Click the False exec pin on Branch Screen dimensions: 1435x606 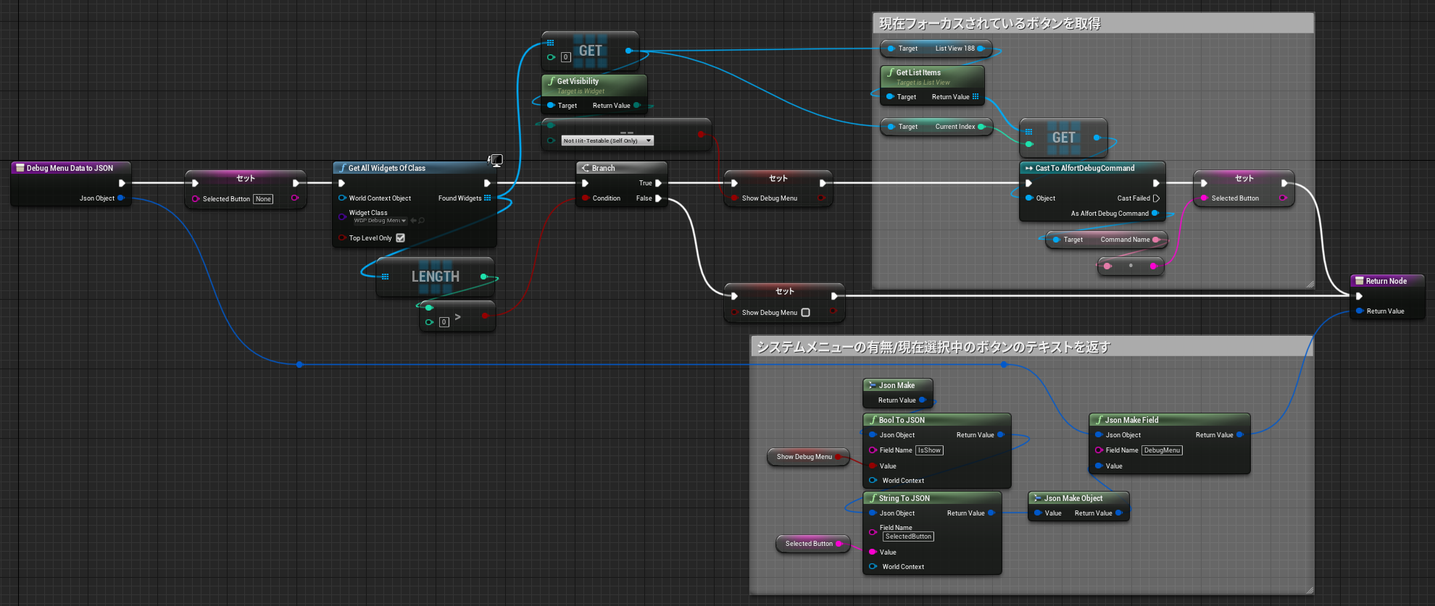coord(658,198)
